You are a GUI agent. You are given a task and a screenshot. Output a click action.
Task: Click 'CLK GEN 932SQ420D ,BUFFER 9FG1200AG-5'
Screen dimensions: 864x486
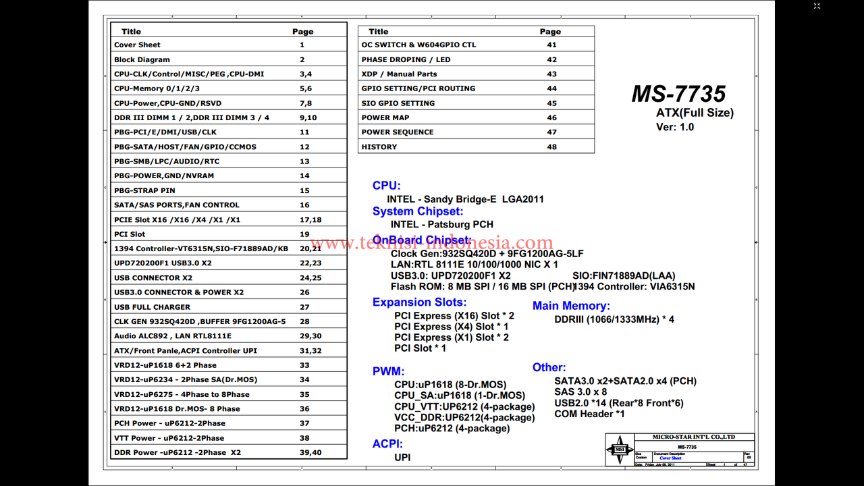tap(229, 321)
